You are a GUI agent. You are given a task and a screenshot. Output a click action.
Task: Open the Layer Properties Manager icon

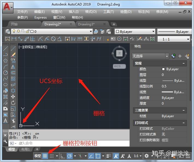(8, 31)
